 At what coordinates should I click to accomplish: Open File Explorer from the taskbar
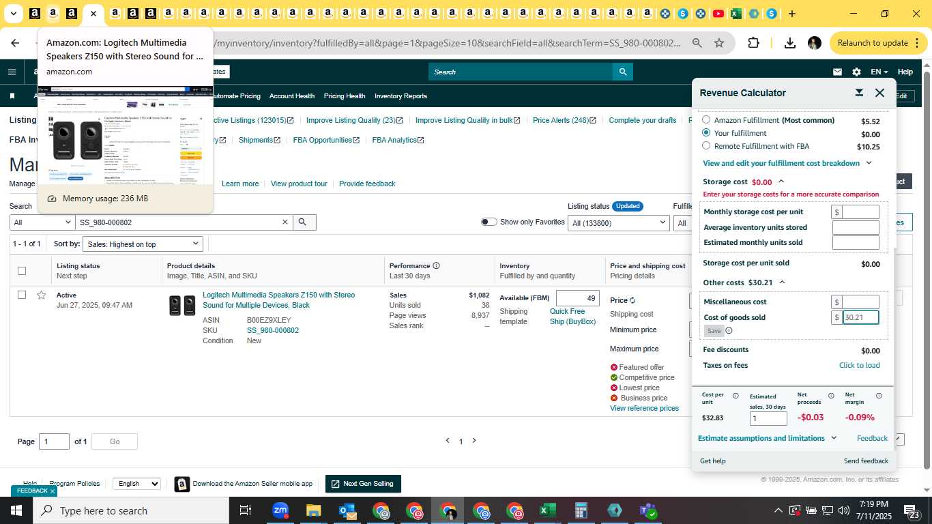[x=313, y=510]
